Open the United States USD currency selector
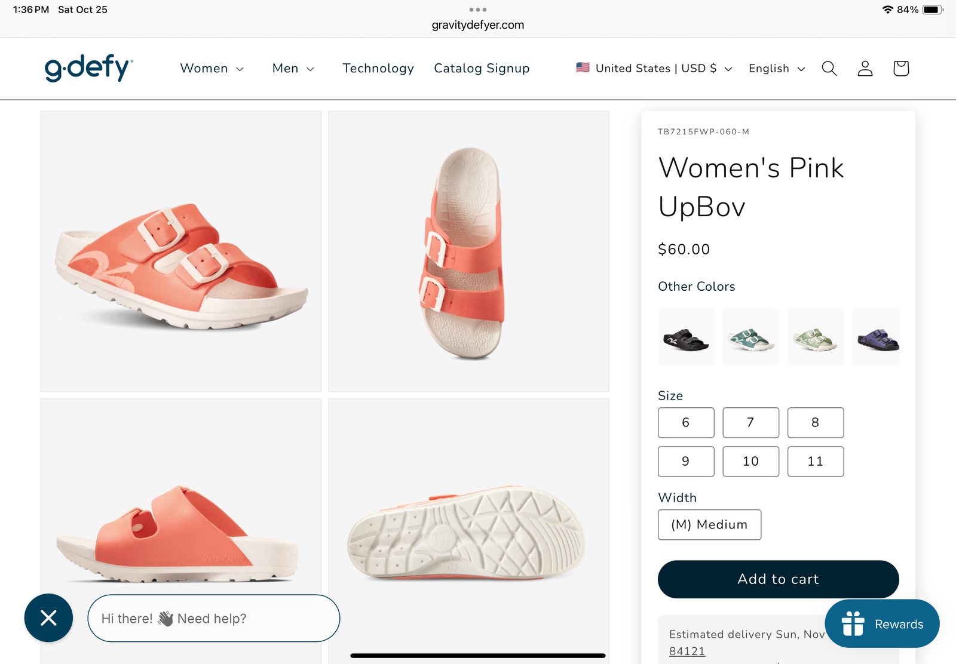The image size is (956, 664). coord(654,69)
